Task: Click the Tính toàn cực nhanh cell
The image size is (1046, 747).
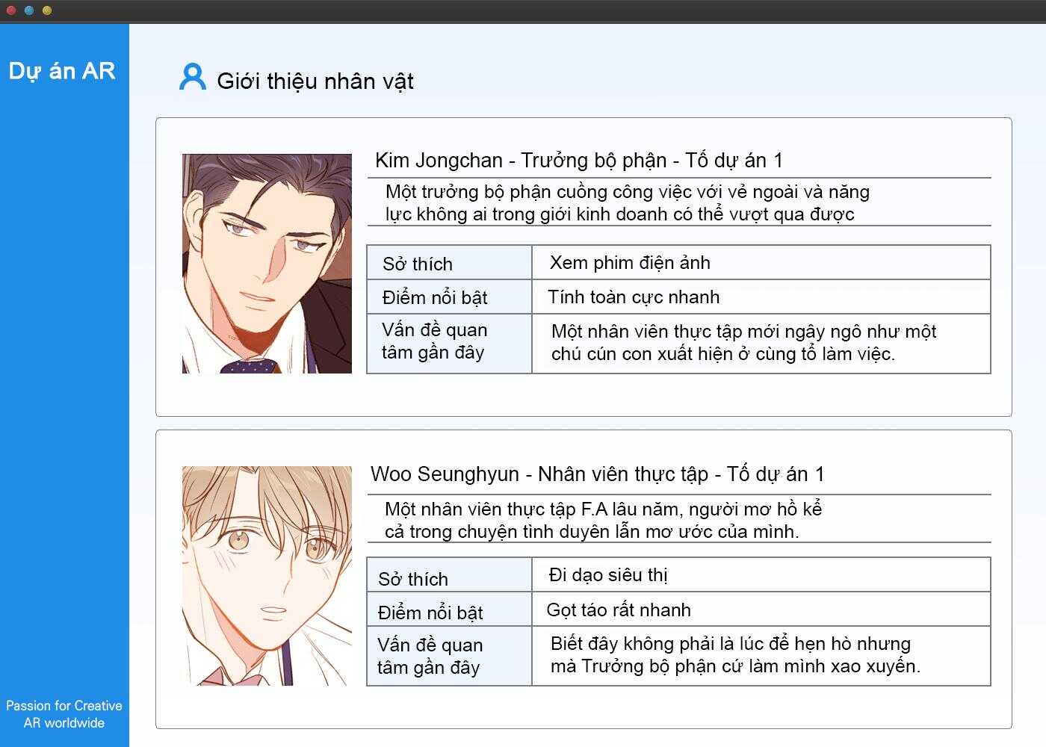Action: pos(761,297)
